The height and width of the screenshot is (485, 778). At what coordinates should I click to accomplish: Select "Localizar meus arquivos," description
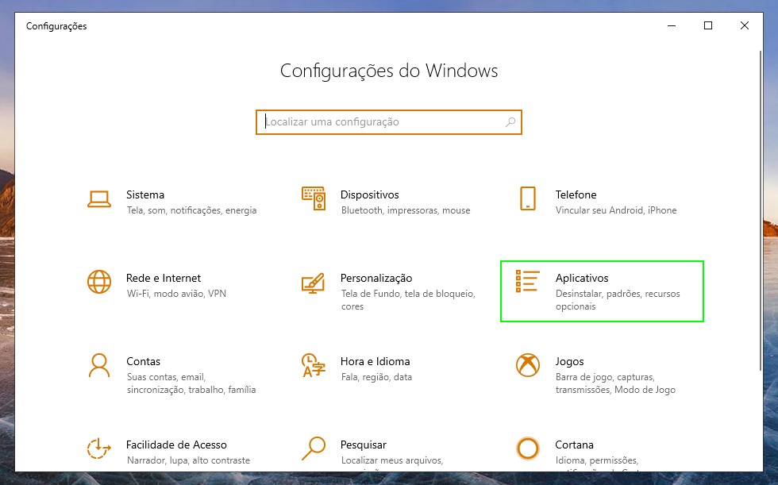click(391, 460)
